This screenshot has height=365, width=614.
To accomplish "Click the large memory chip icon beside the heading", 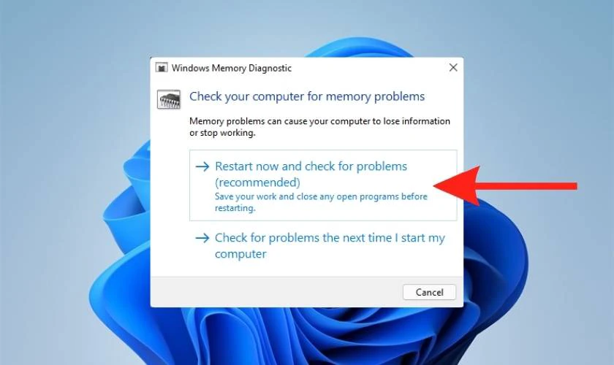I will (x=169, y=99).
